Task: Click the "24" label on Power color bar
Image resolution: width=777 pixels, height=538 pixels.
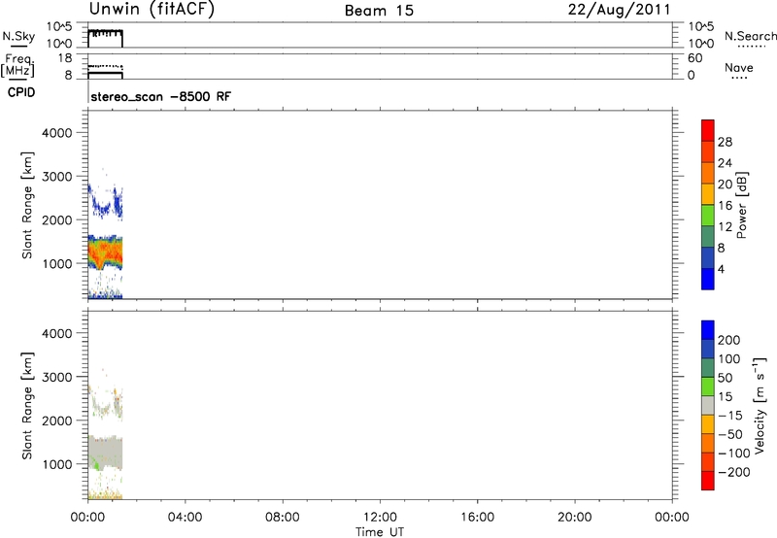Action: (x=725, y=163)
